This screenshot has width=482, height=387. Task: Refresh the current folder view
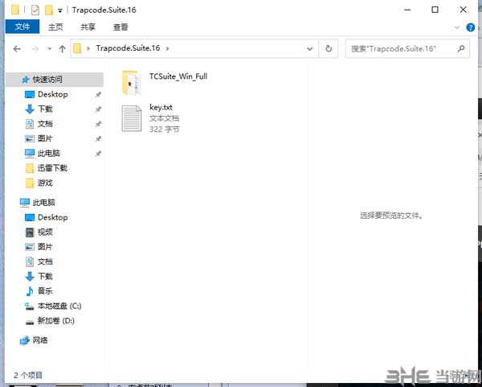[x=329, y=48]
